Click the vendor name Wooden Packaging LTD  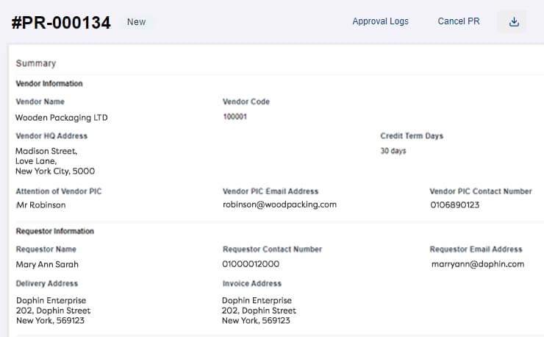click(x=62, y=118)
